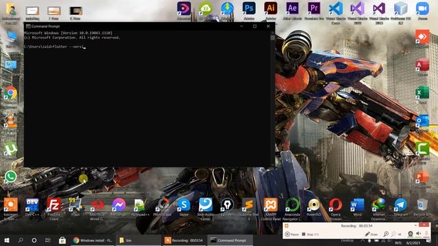
Task: Toggle the webcam in recorder panel
Action: [410, 234]
